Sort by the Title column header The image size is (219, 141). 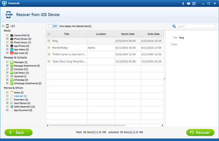[67, 34]
